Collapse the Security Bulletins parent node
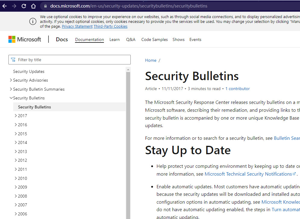 (x=11, y=98)
